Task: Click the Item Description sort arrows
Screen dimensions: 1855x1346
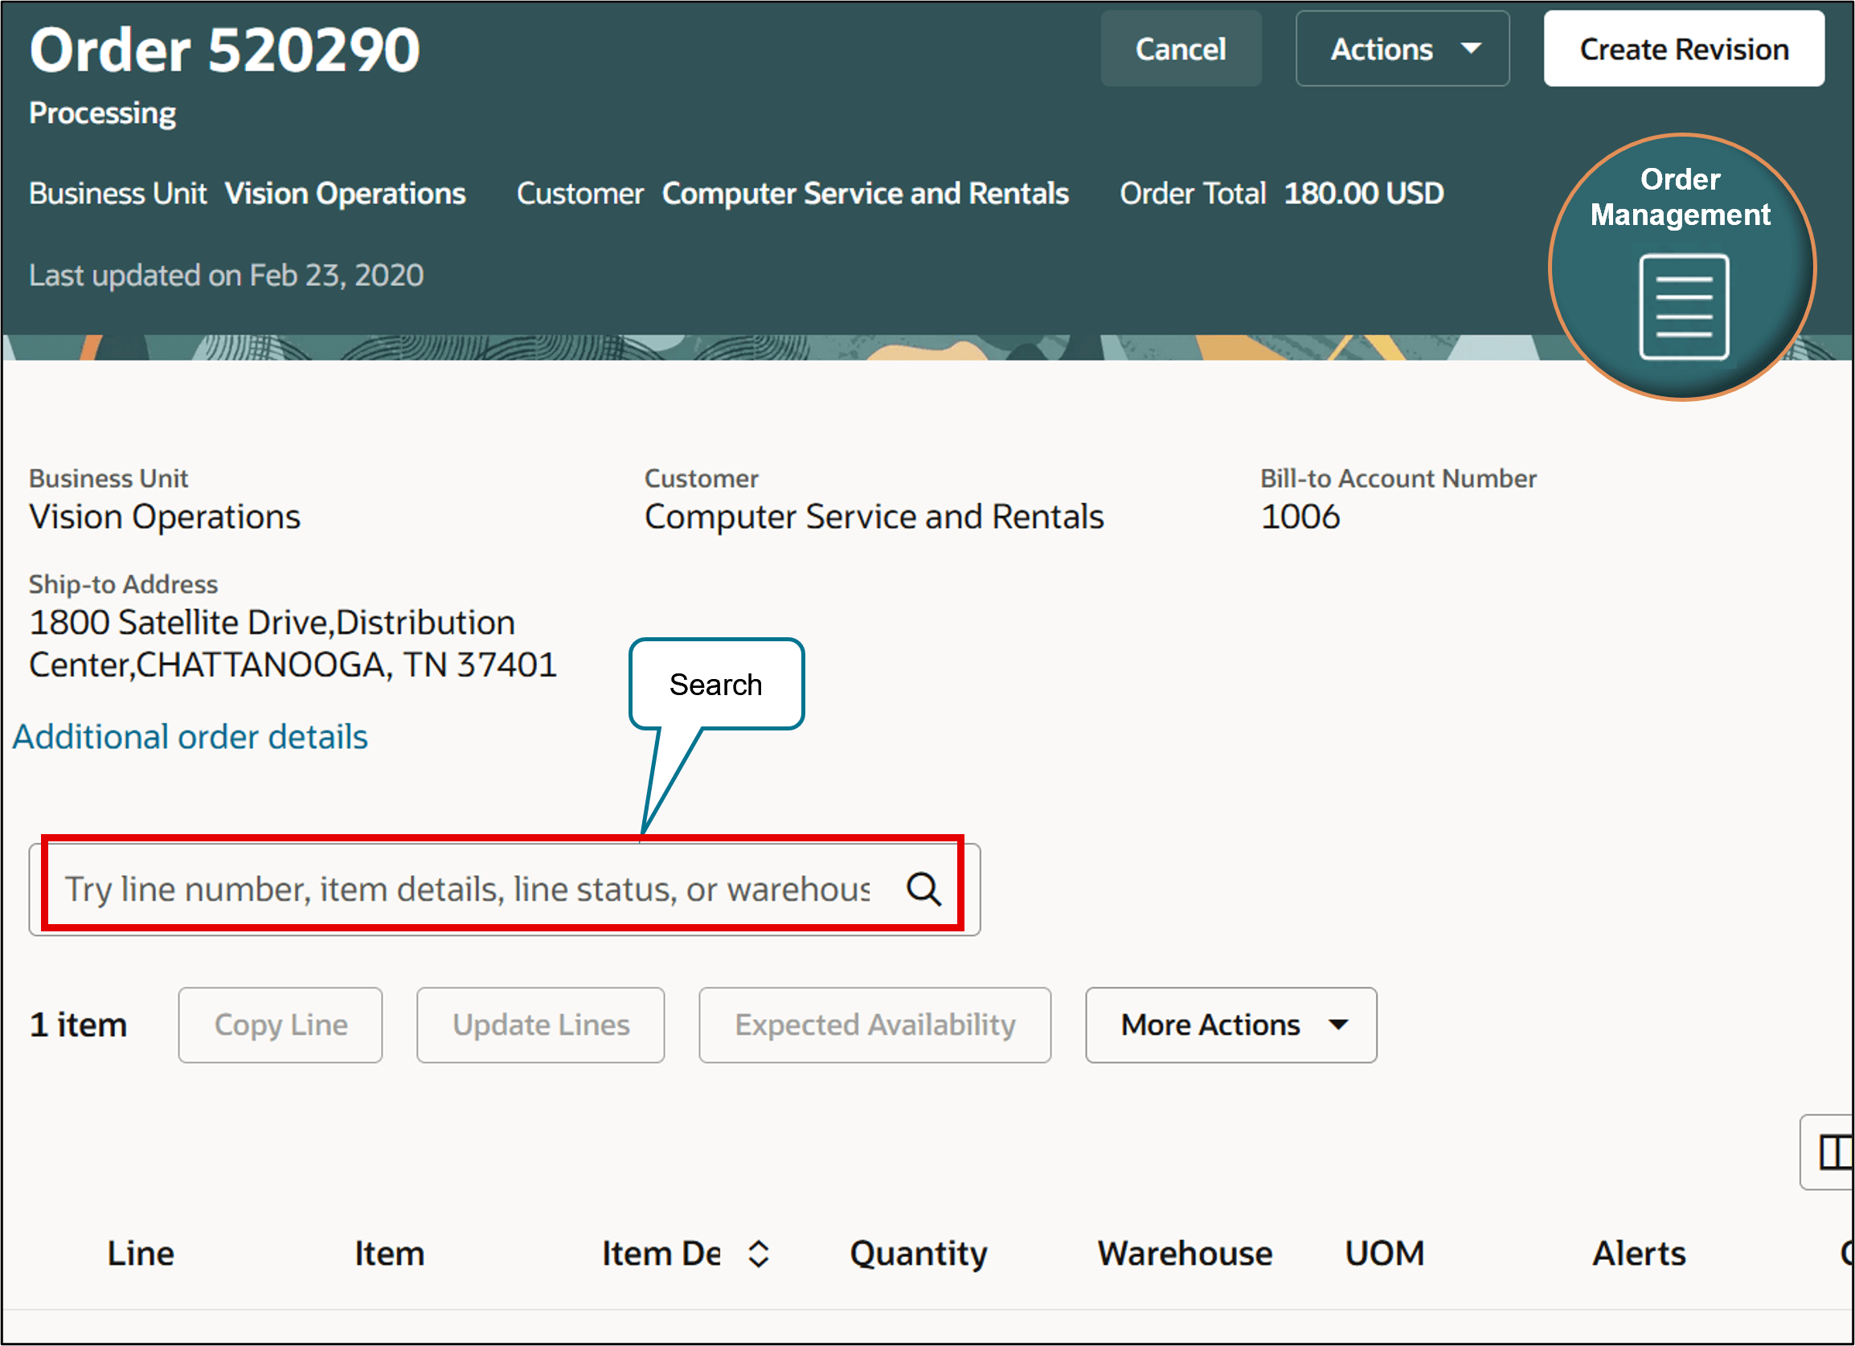Action: click(758, 1254)
